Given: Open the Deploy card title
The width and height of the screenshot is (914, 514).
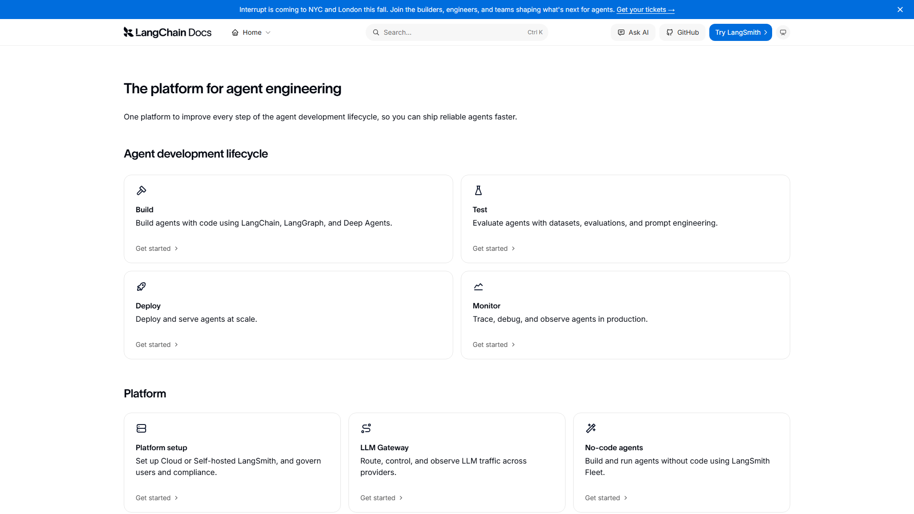Looking at the screenshot, I should (x=148, y=306).
